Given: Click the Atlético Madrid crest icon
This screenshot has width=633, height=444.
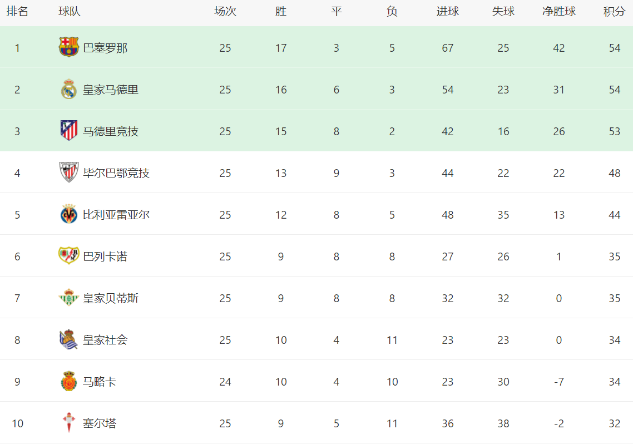Looking at the screenshot, I should tap(69, 131).
